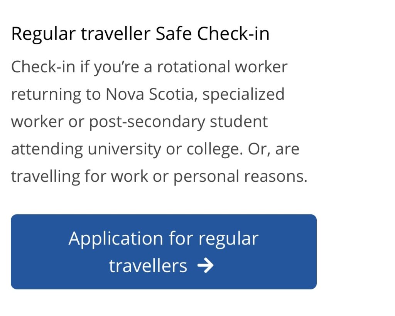395x316 pixels.
Task: Click the right arrow icon on button
Action: 205,266
